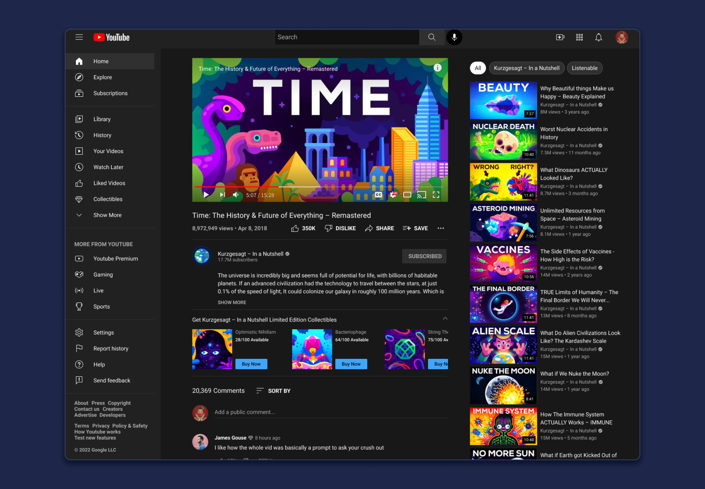The image size is (705, 489).
Task: Click the Privacy footer link
Action: 101,426
